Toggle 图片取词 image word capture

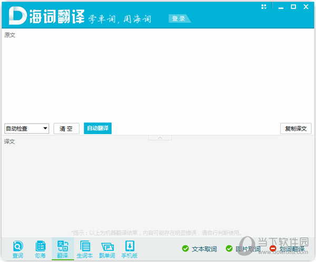tap(243, 249)
